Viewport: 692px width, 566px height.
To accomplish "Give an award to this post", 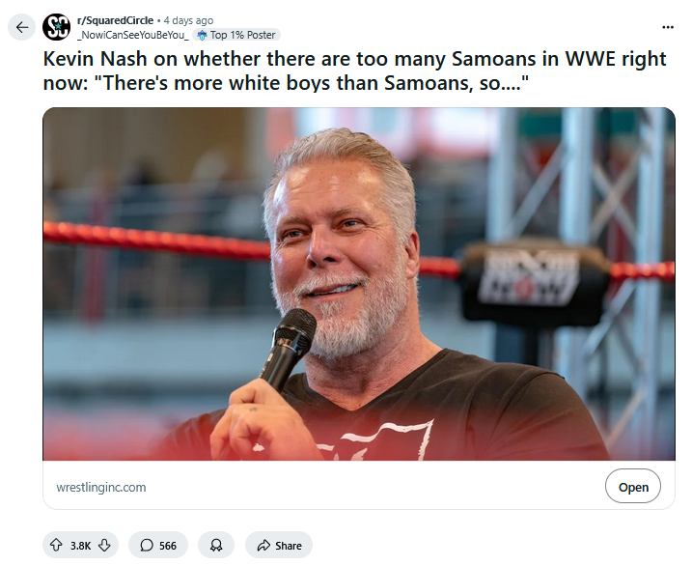I will coord(216,546).
